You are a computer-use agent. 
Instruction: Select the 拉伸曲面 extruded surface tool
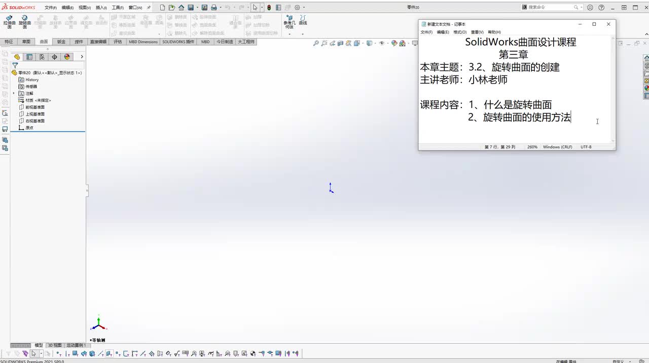pos(9,21)
